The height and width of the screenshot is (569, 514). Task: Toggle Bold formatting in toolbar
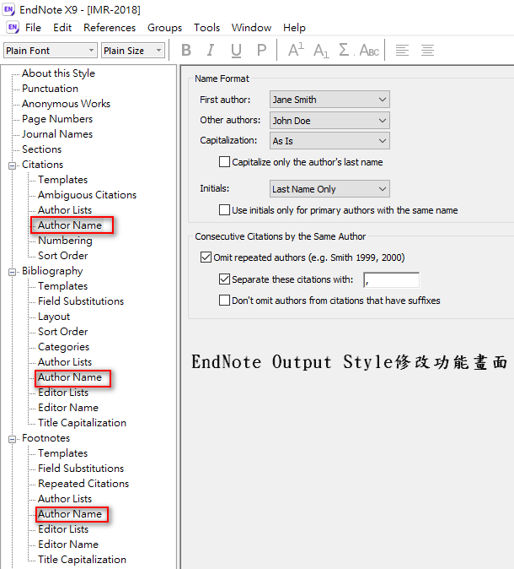pyautogui.click(x=186, y=50)
